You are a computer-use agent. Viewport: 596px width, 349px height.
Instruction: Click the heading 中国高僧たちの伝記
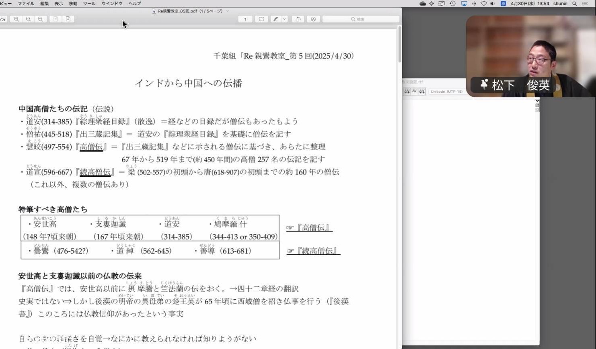pos(53,109)
